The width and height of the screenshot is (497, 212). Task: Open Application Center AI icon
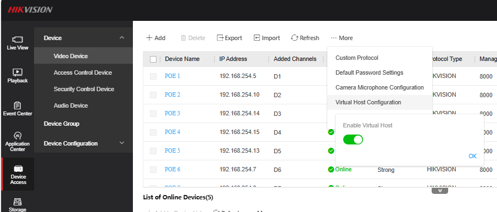pos(18,135)
